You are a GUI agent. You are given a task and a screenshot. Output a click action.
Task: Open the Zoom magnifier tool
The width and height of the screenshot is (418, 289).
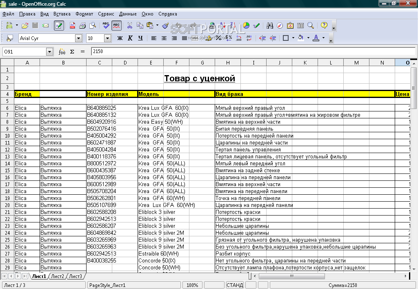click(x=311, y=25)
